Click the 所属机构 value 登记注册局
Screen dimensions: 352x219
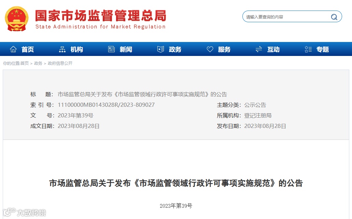258,115
